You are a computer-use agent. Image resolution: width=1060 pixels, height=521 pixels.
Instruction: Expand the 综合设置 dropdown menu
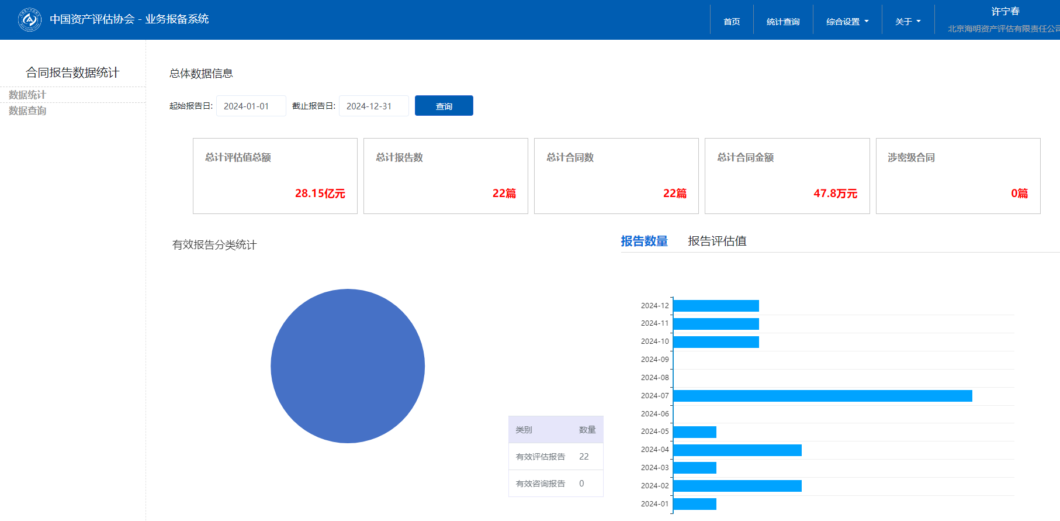(847, 22)
